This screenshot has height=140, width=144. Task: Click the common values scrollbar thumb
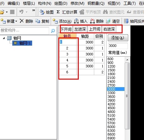pos(127,96)
